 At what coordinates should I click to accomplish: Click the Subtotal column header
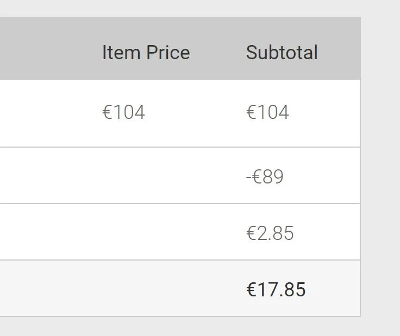click(x=282, y=53)
